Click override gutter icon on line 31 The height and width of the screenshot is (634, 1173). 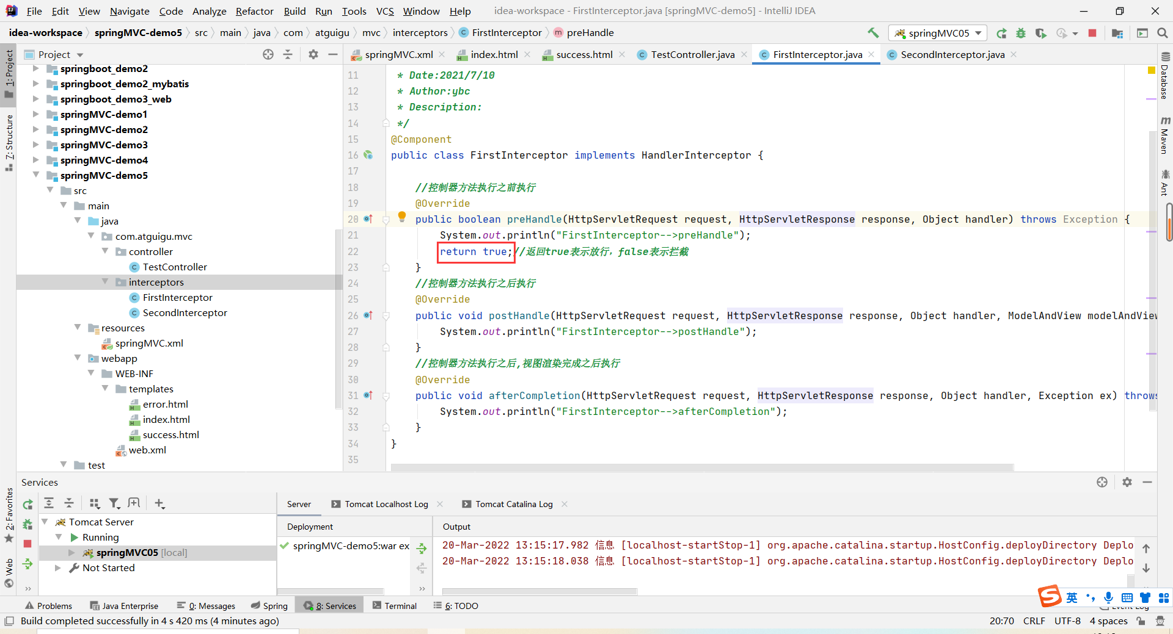tap(368, 395)
